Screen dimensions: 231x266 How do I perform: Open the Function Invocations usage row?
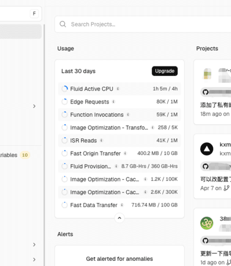[119, 114]
